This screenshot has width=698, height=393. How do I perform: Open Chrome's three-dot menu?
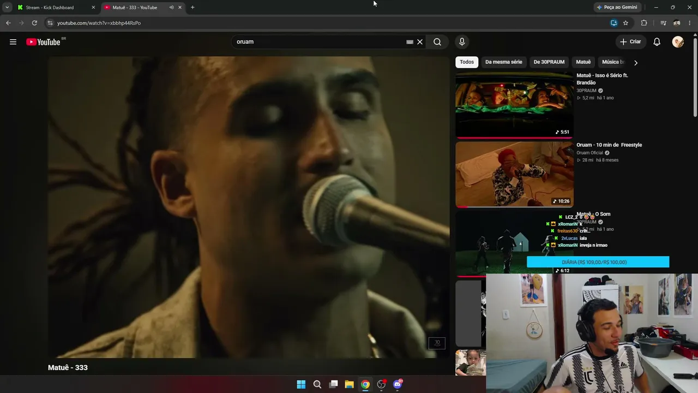click(690, 23)
